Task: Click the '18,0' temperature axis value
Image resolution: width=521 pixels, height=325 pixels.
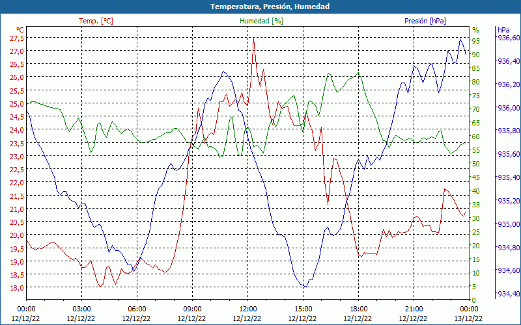Action: 17,287
